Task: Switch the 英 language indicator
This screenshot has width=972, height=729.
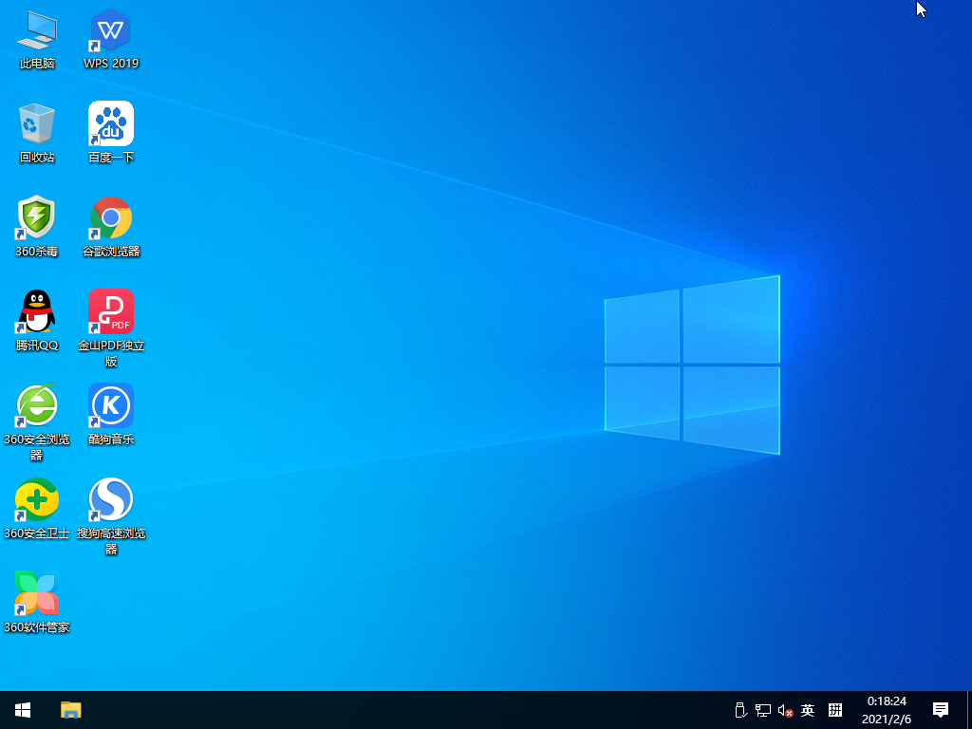Action: coord(807,710)
